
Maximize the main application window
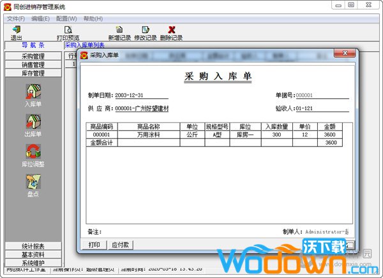[351, 5]
